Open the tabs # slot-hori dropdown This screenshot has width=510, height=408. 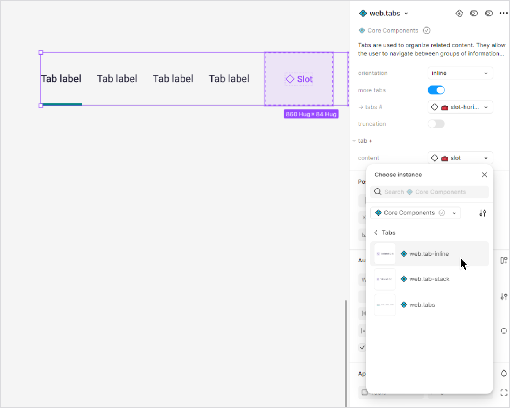460,107
